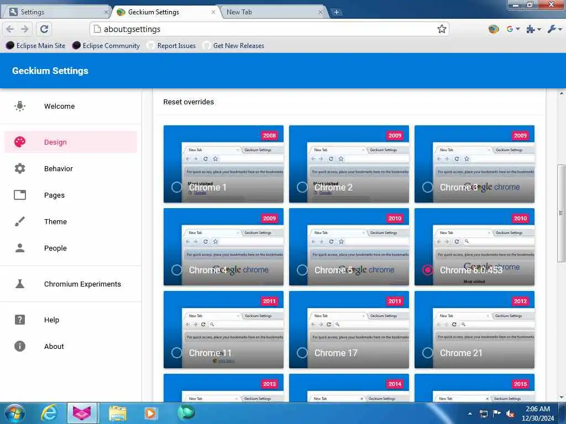Click the pink fox browser taskbar icon
Viewport: 566px width, 424px height.
coord(82,413)
